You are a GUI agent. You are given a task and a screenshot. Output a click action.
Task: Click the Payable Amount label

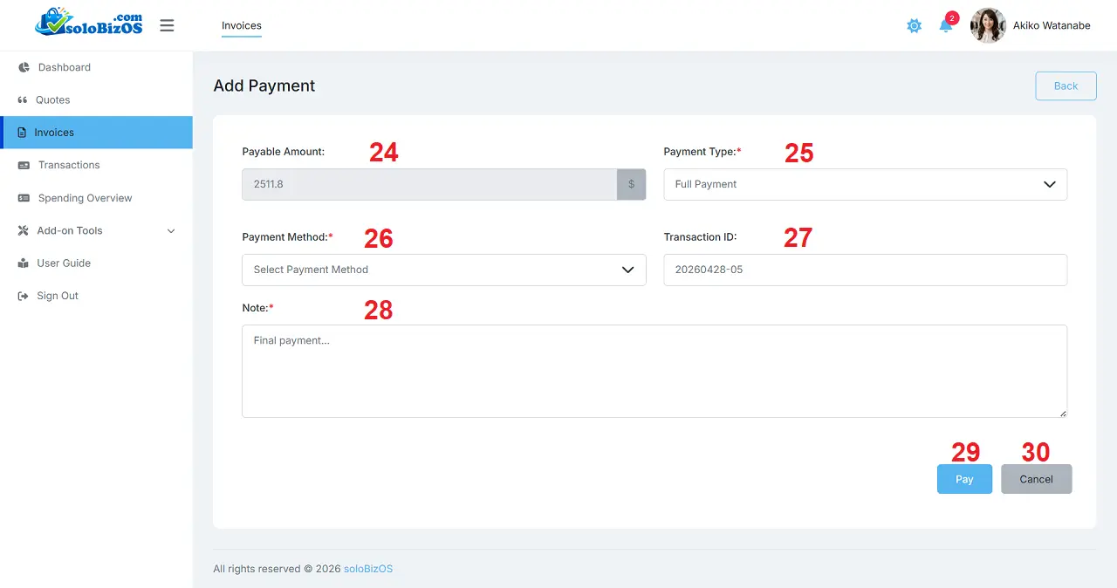[284, 152]
